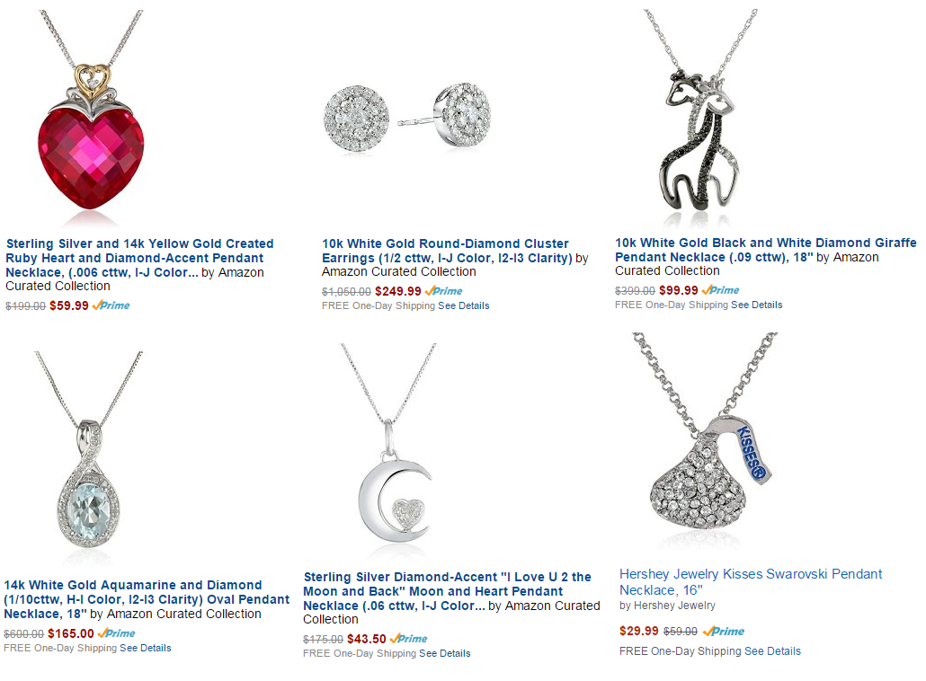Screen dimensions: 926x681
Task: Click See Details under the moon pendant
Action: tap(445, 653)
